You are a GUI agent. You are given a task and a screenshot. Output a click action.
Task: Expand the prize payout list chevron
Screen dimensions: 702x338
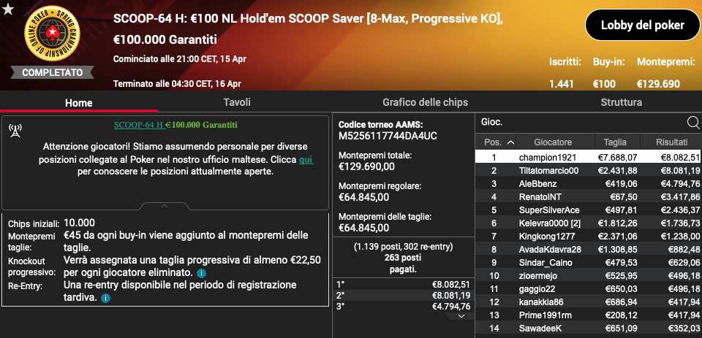pyautogui.click(x=462, y=316)
